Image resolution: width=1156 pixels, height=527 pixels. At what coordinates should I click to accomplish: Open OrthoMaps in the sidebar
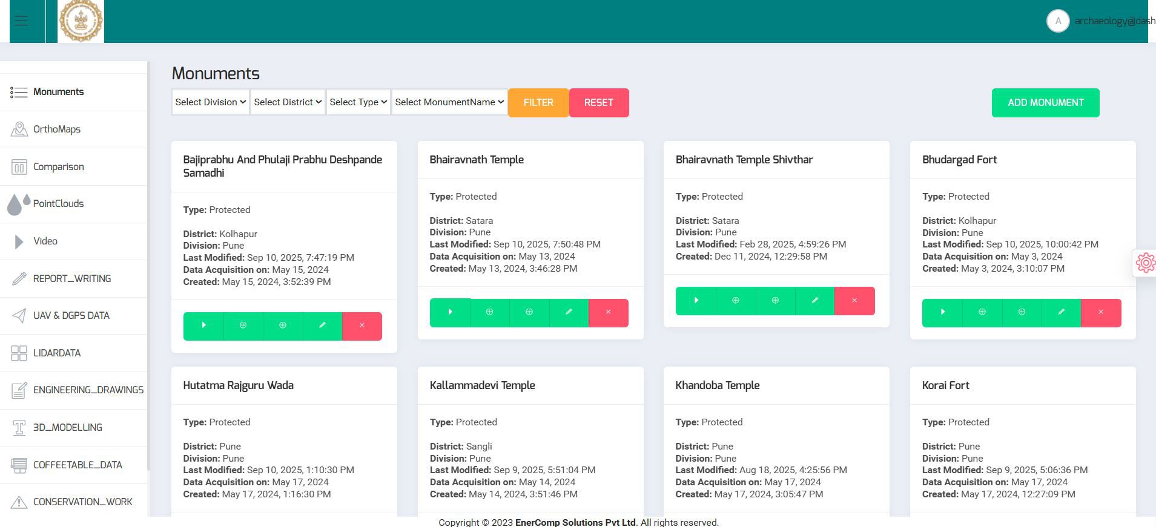57,129
